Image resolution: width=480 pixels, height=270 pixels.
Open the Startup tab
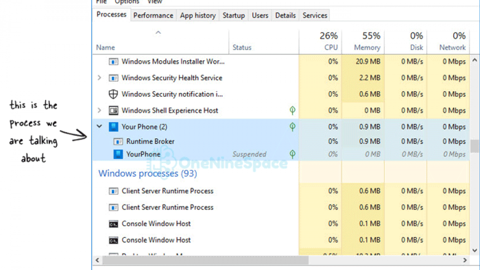pyautogui.click(x=234, y=16)
